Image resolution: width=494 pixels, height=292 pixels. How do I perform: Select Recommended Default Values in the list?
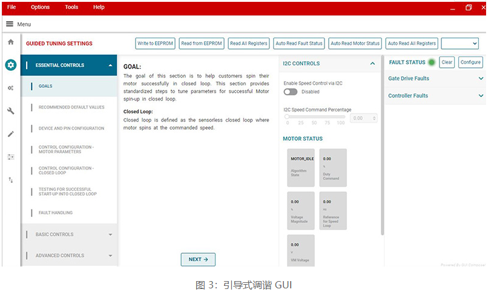tap(71, 107)
